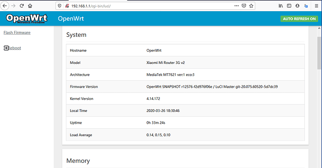Click the Local Time label cell

[78, 111]
